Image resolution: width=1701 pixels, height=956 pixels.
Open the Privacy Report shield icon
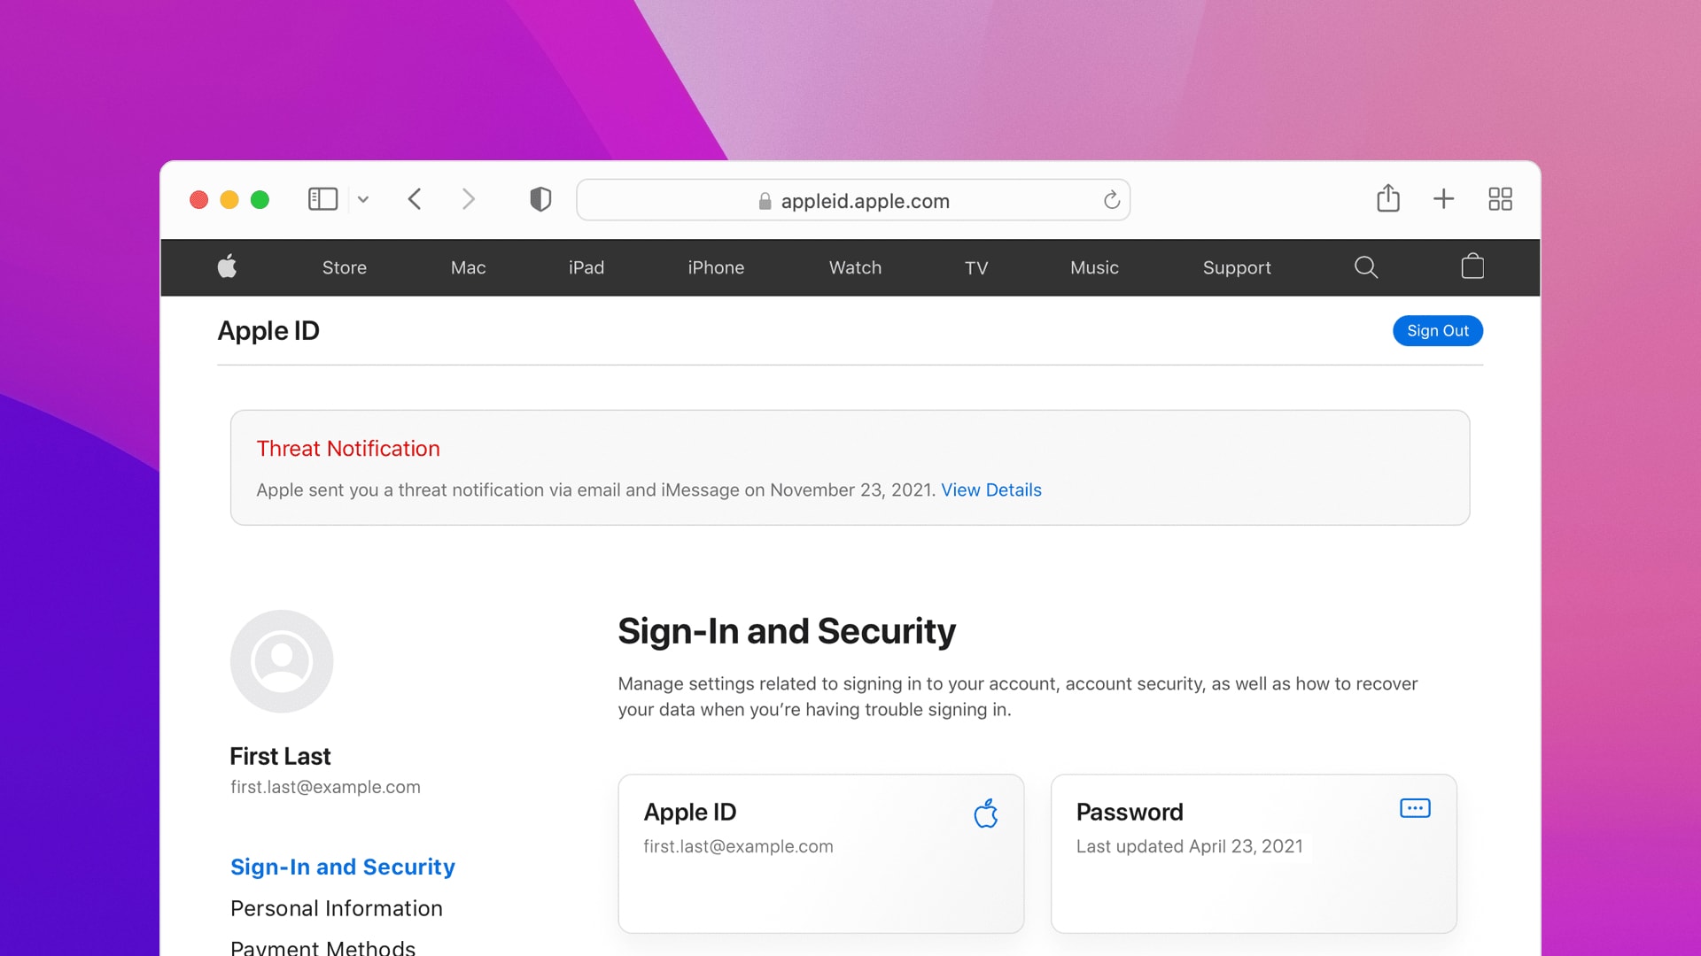pyautogui.click(x=540, y=199)
